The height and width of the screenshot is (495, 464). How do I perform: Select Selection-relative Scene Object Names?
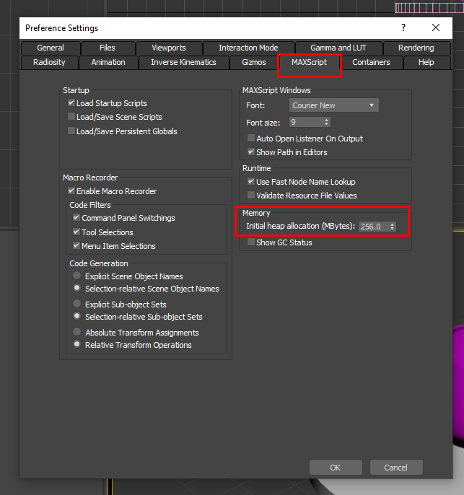point(76,288)
